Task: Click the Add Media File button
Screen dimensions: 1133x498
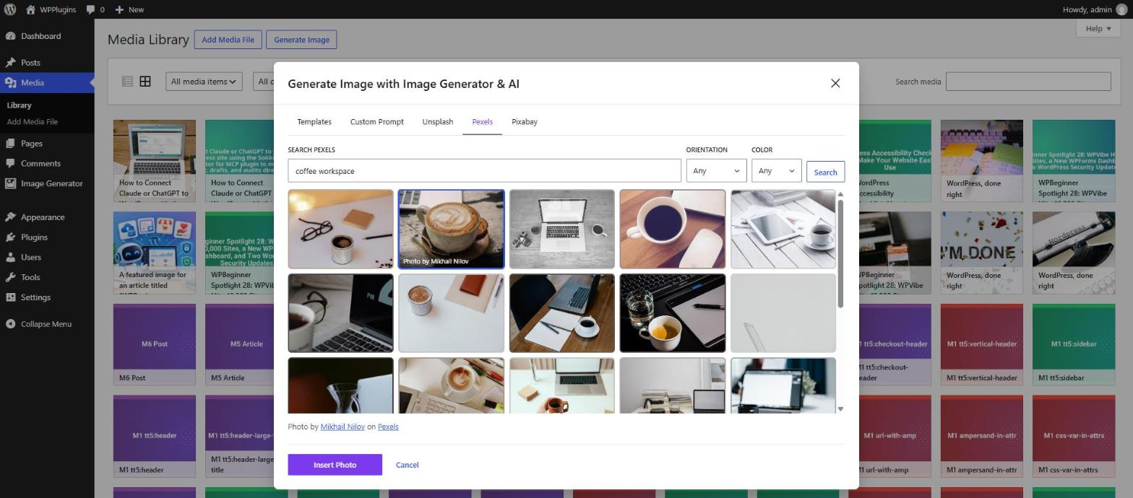Action: point(228,40)
